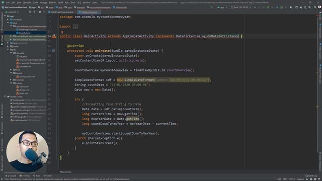Image resolution: width=322 pixels, height=181 pixels.
Task: Open colors.xml under values
Action: (22, 86)
